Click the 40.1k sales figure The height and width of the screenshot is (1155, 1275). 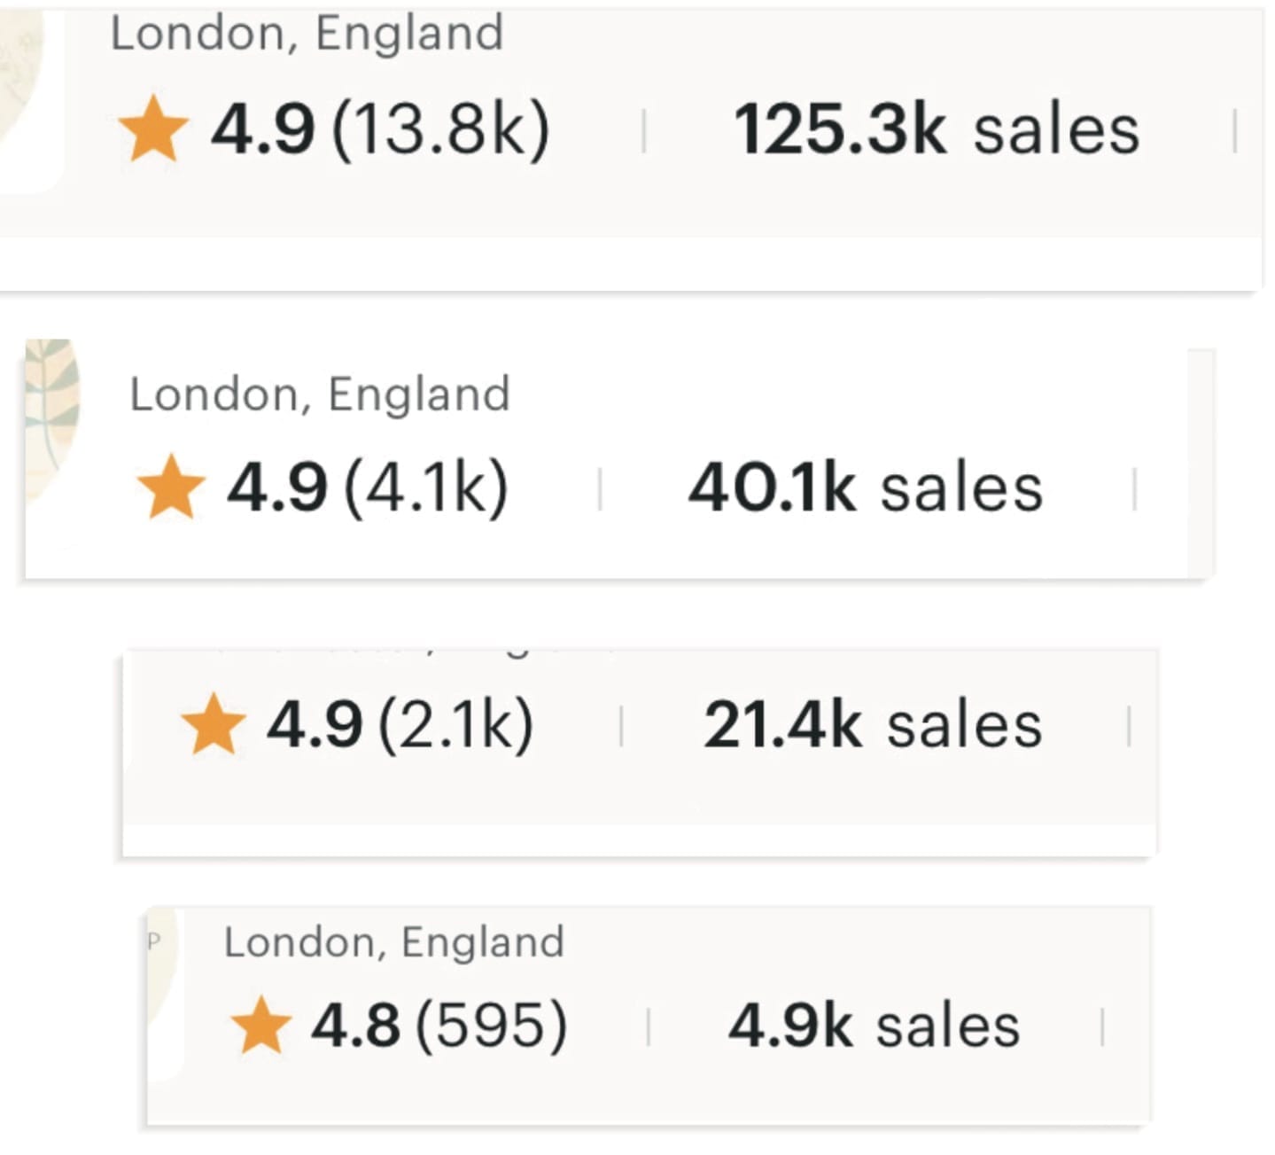point(865,488)
